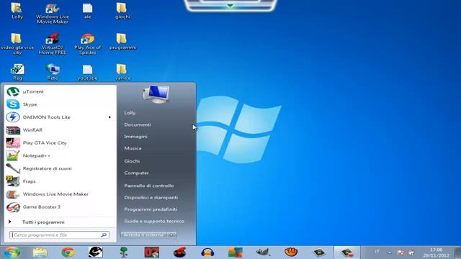Open the headphones taskbar icon

pyautogui.click(x=207, y=253)
